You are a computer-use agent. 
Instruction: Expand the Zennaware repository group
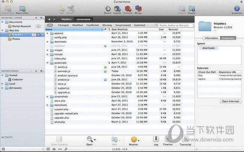(3, 88)
